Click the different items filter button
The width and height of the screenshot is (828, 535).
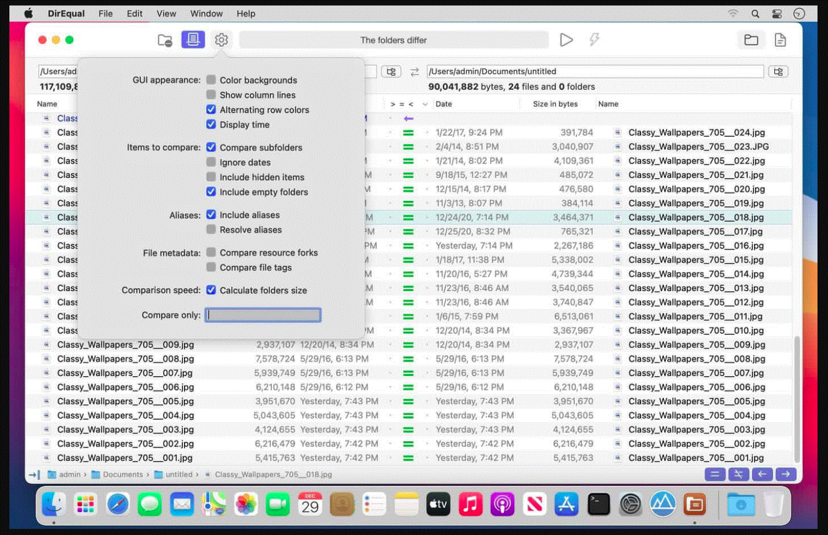coord(738,474)
